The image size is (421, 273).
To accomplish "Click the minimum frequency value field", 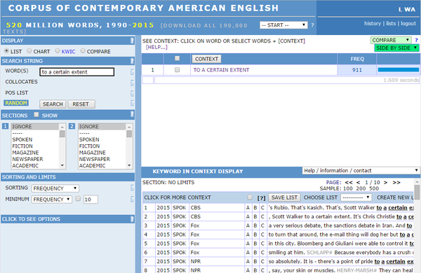I will click(x=91, y=199).
